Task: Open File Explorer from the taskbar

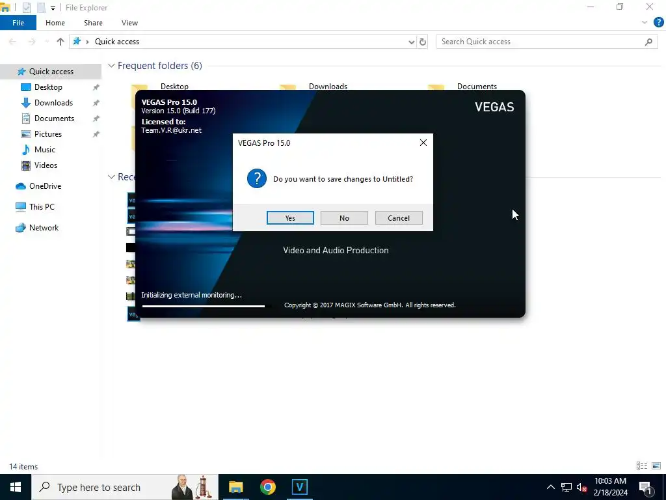Action: click(x=235, y=487)
